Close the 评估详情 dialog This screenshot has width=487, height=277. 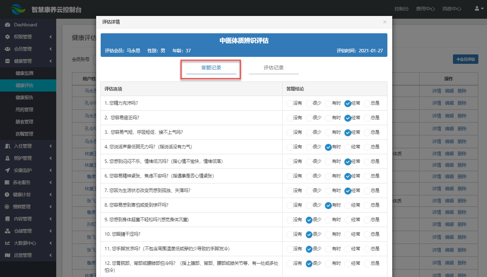pos(385,22)
